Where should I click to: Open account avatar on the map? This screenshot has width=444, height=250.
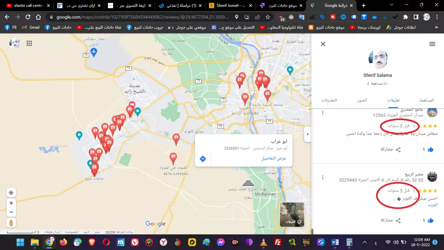(x=15, y=43)
